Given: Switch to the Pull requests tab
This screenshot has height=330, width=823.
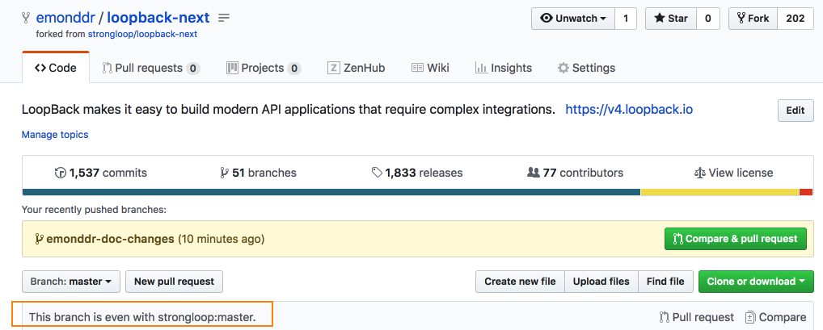Looking at the screenshot, I should [150, 68].
